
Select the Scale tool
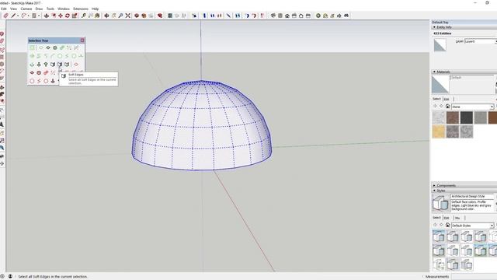pos(75,16)
